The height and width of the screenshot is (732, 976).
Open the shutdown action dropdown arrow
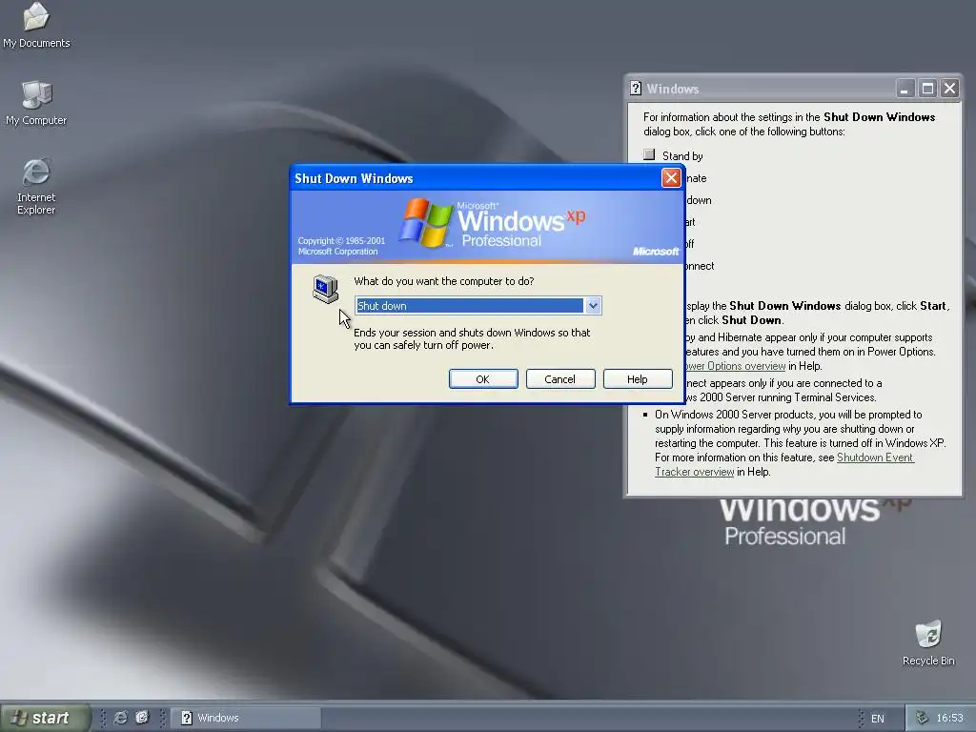pyautogui.click(x=593, y=306)
